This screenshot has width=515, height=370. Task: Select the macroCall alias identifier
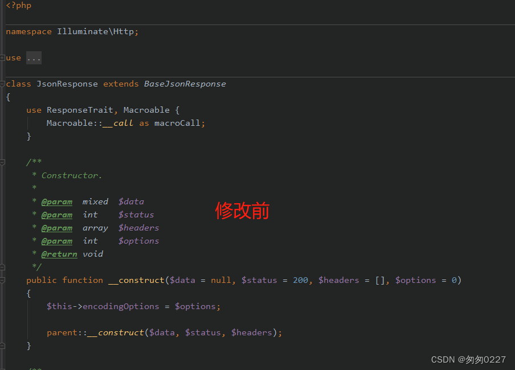(x=178, y=122)
